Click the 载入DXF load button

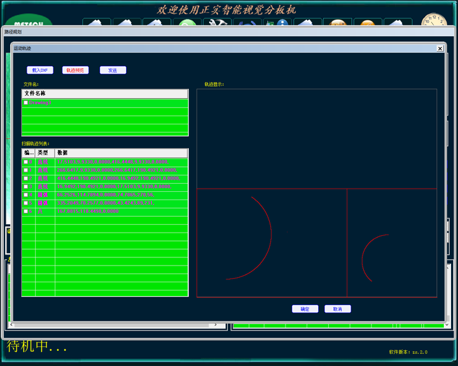40,70
